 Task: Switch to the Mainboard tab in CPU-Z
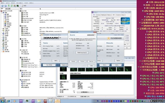(104, 15)
